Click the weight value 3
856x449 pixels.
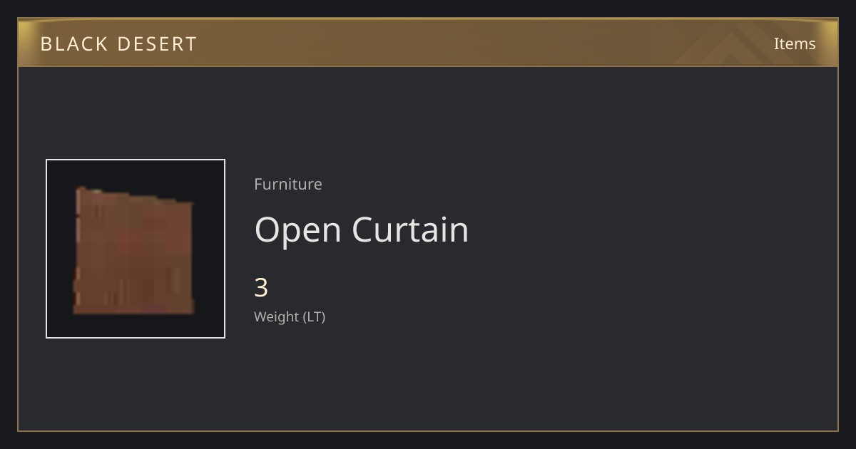point(261,288)
